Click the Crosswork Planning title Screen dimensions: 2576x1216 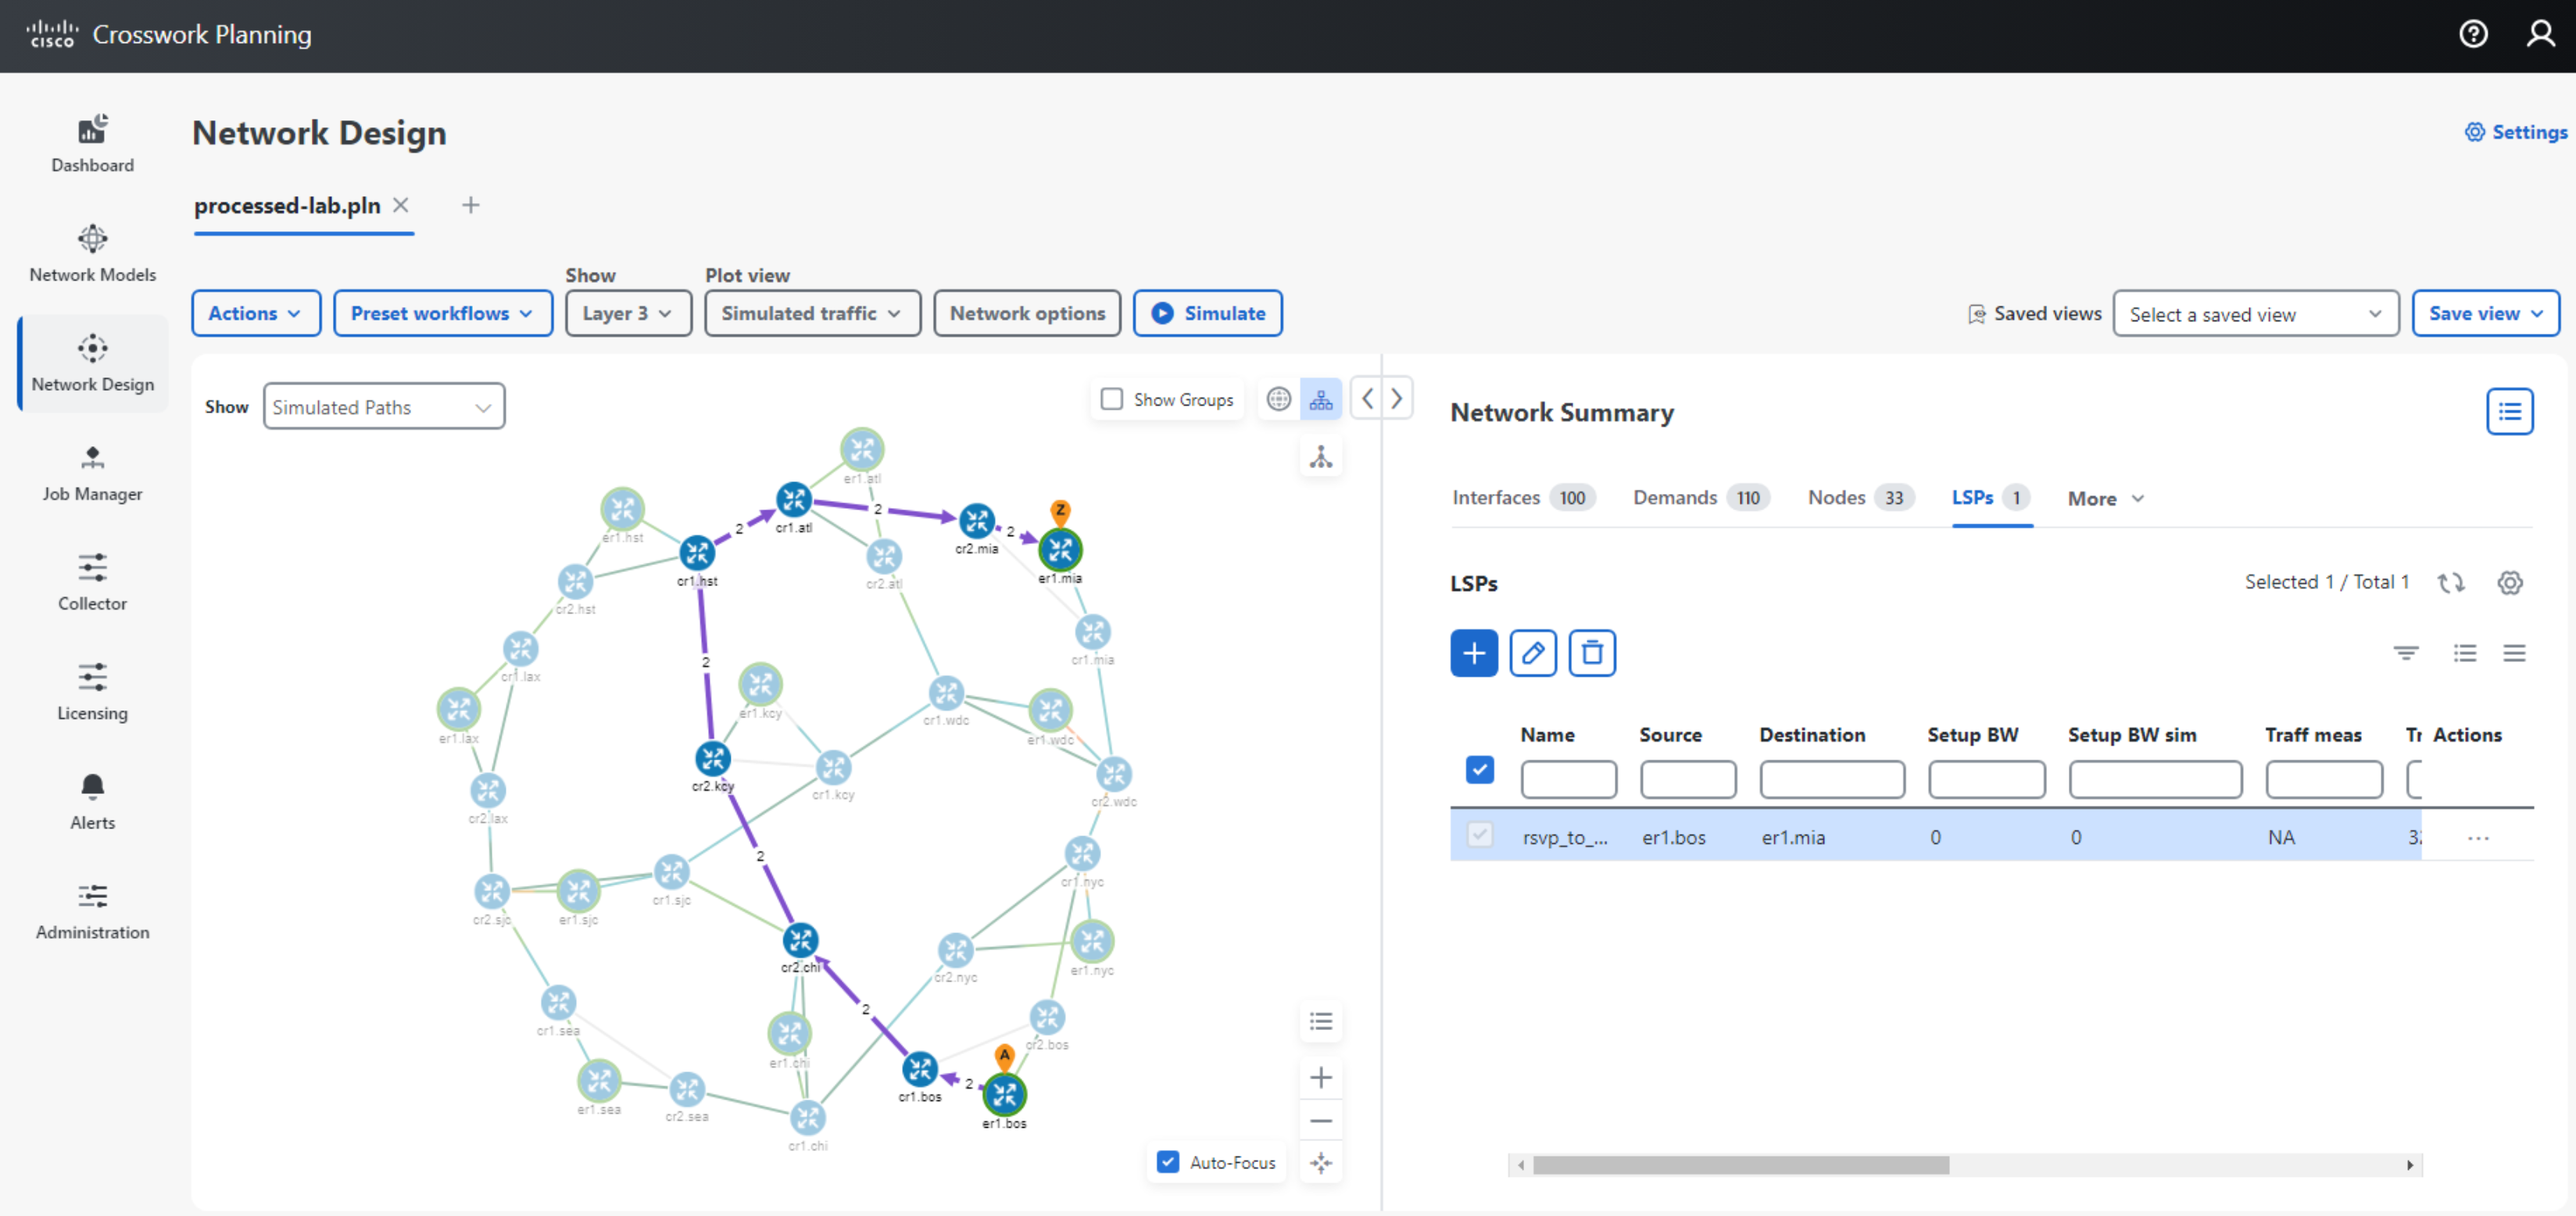[202, 34]
